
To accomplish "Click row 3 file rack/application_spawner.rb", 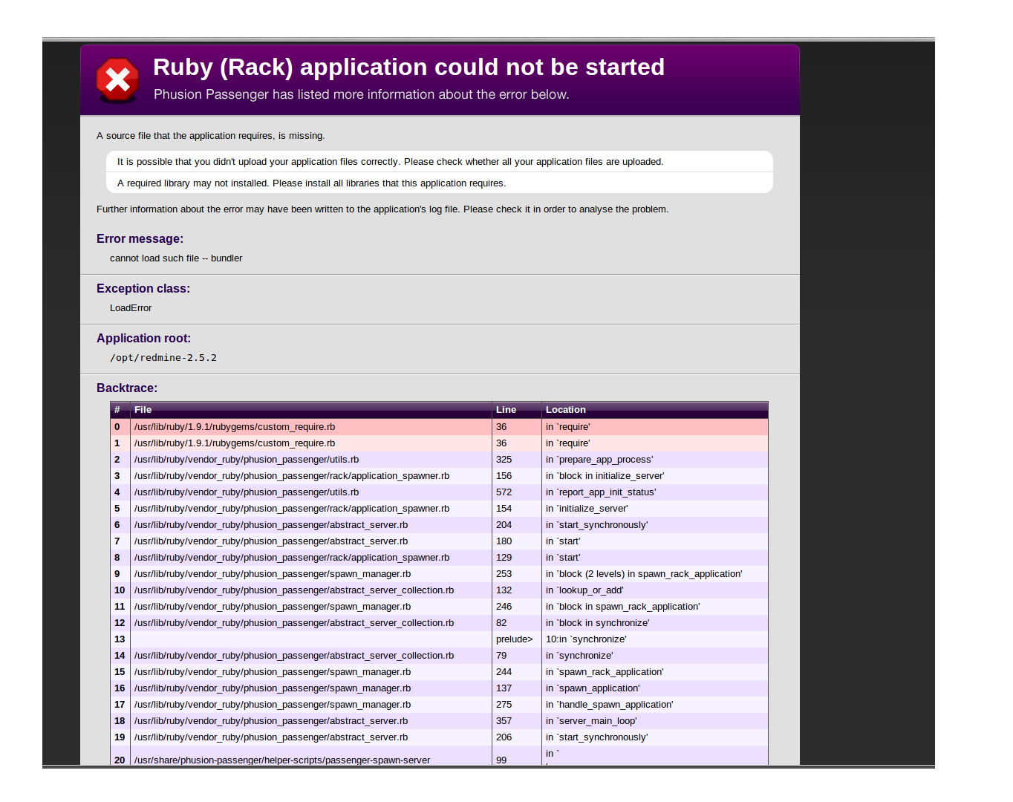I will [292, 476].
